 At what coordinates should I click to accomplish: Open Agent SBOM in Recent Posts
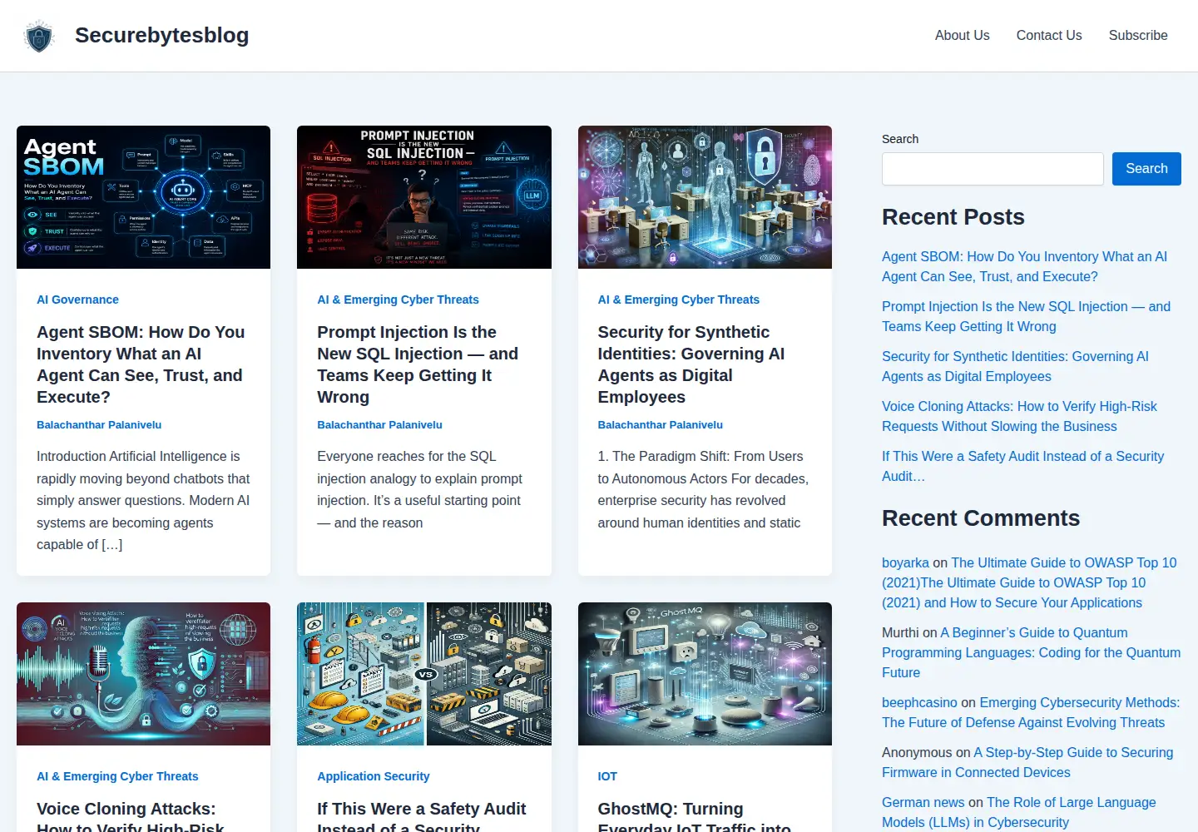(x=1024, y=266)
